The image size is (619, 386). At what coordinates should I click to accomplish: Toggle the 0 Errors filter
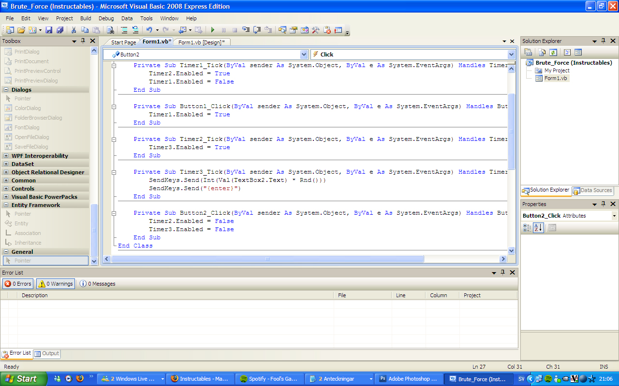pos(18,284)
